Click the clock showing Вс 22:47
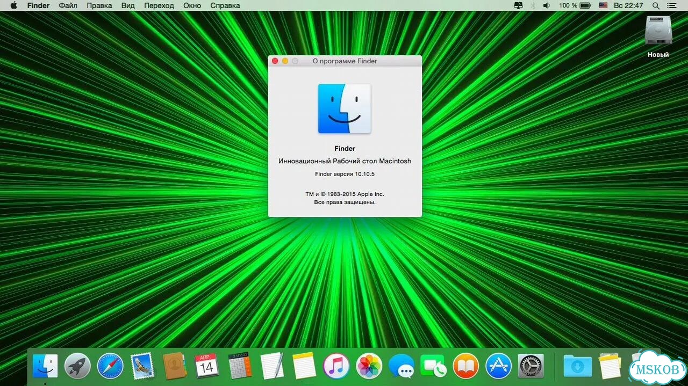The width and height of the screenshot is (688, 386). tap(628, 5)
